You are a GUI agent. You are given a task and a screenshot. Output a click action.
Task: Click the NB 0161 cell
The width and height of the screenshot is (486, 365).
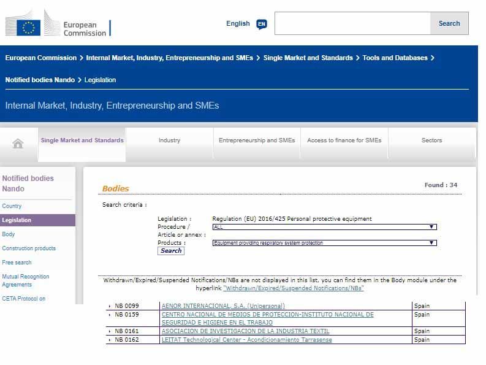127,331
